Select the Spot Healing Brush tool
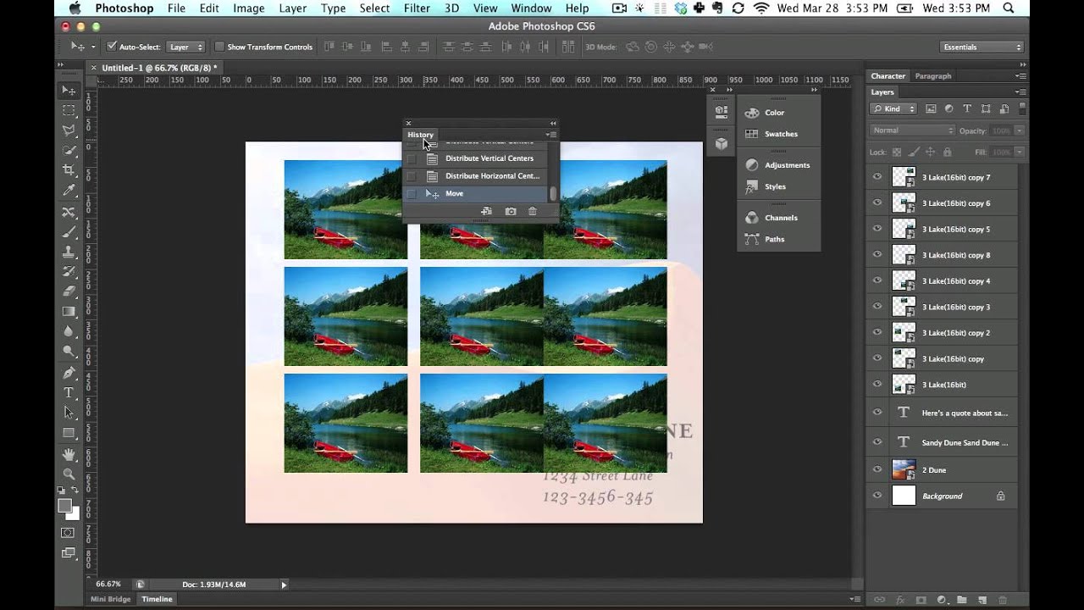Image resolution: width=1084 pixels, height=610 pixels. pyautogui.click(x=69, y=212)
